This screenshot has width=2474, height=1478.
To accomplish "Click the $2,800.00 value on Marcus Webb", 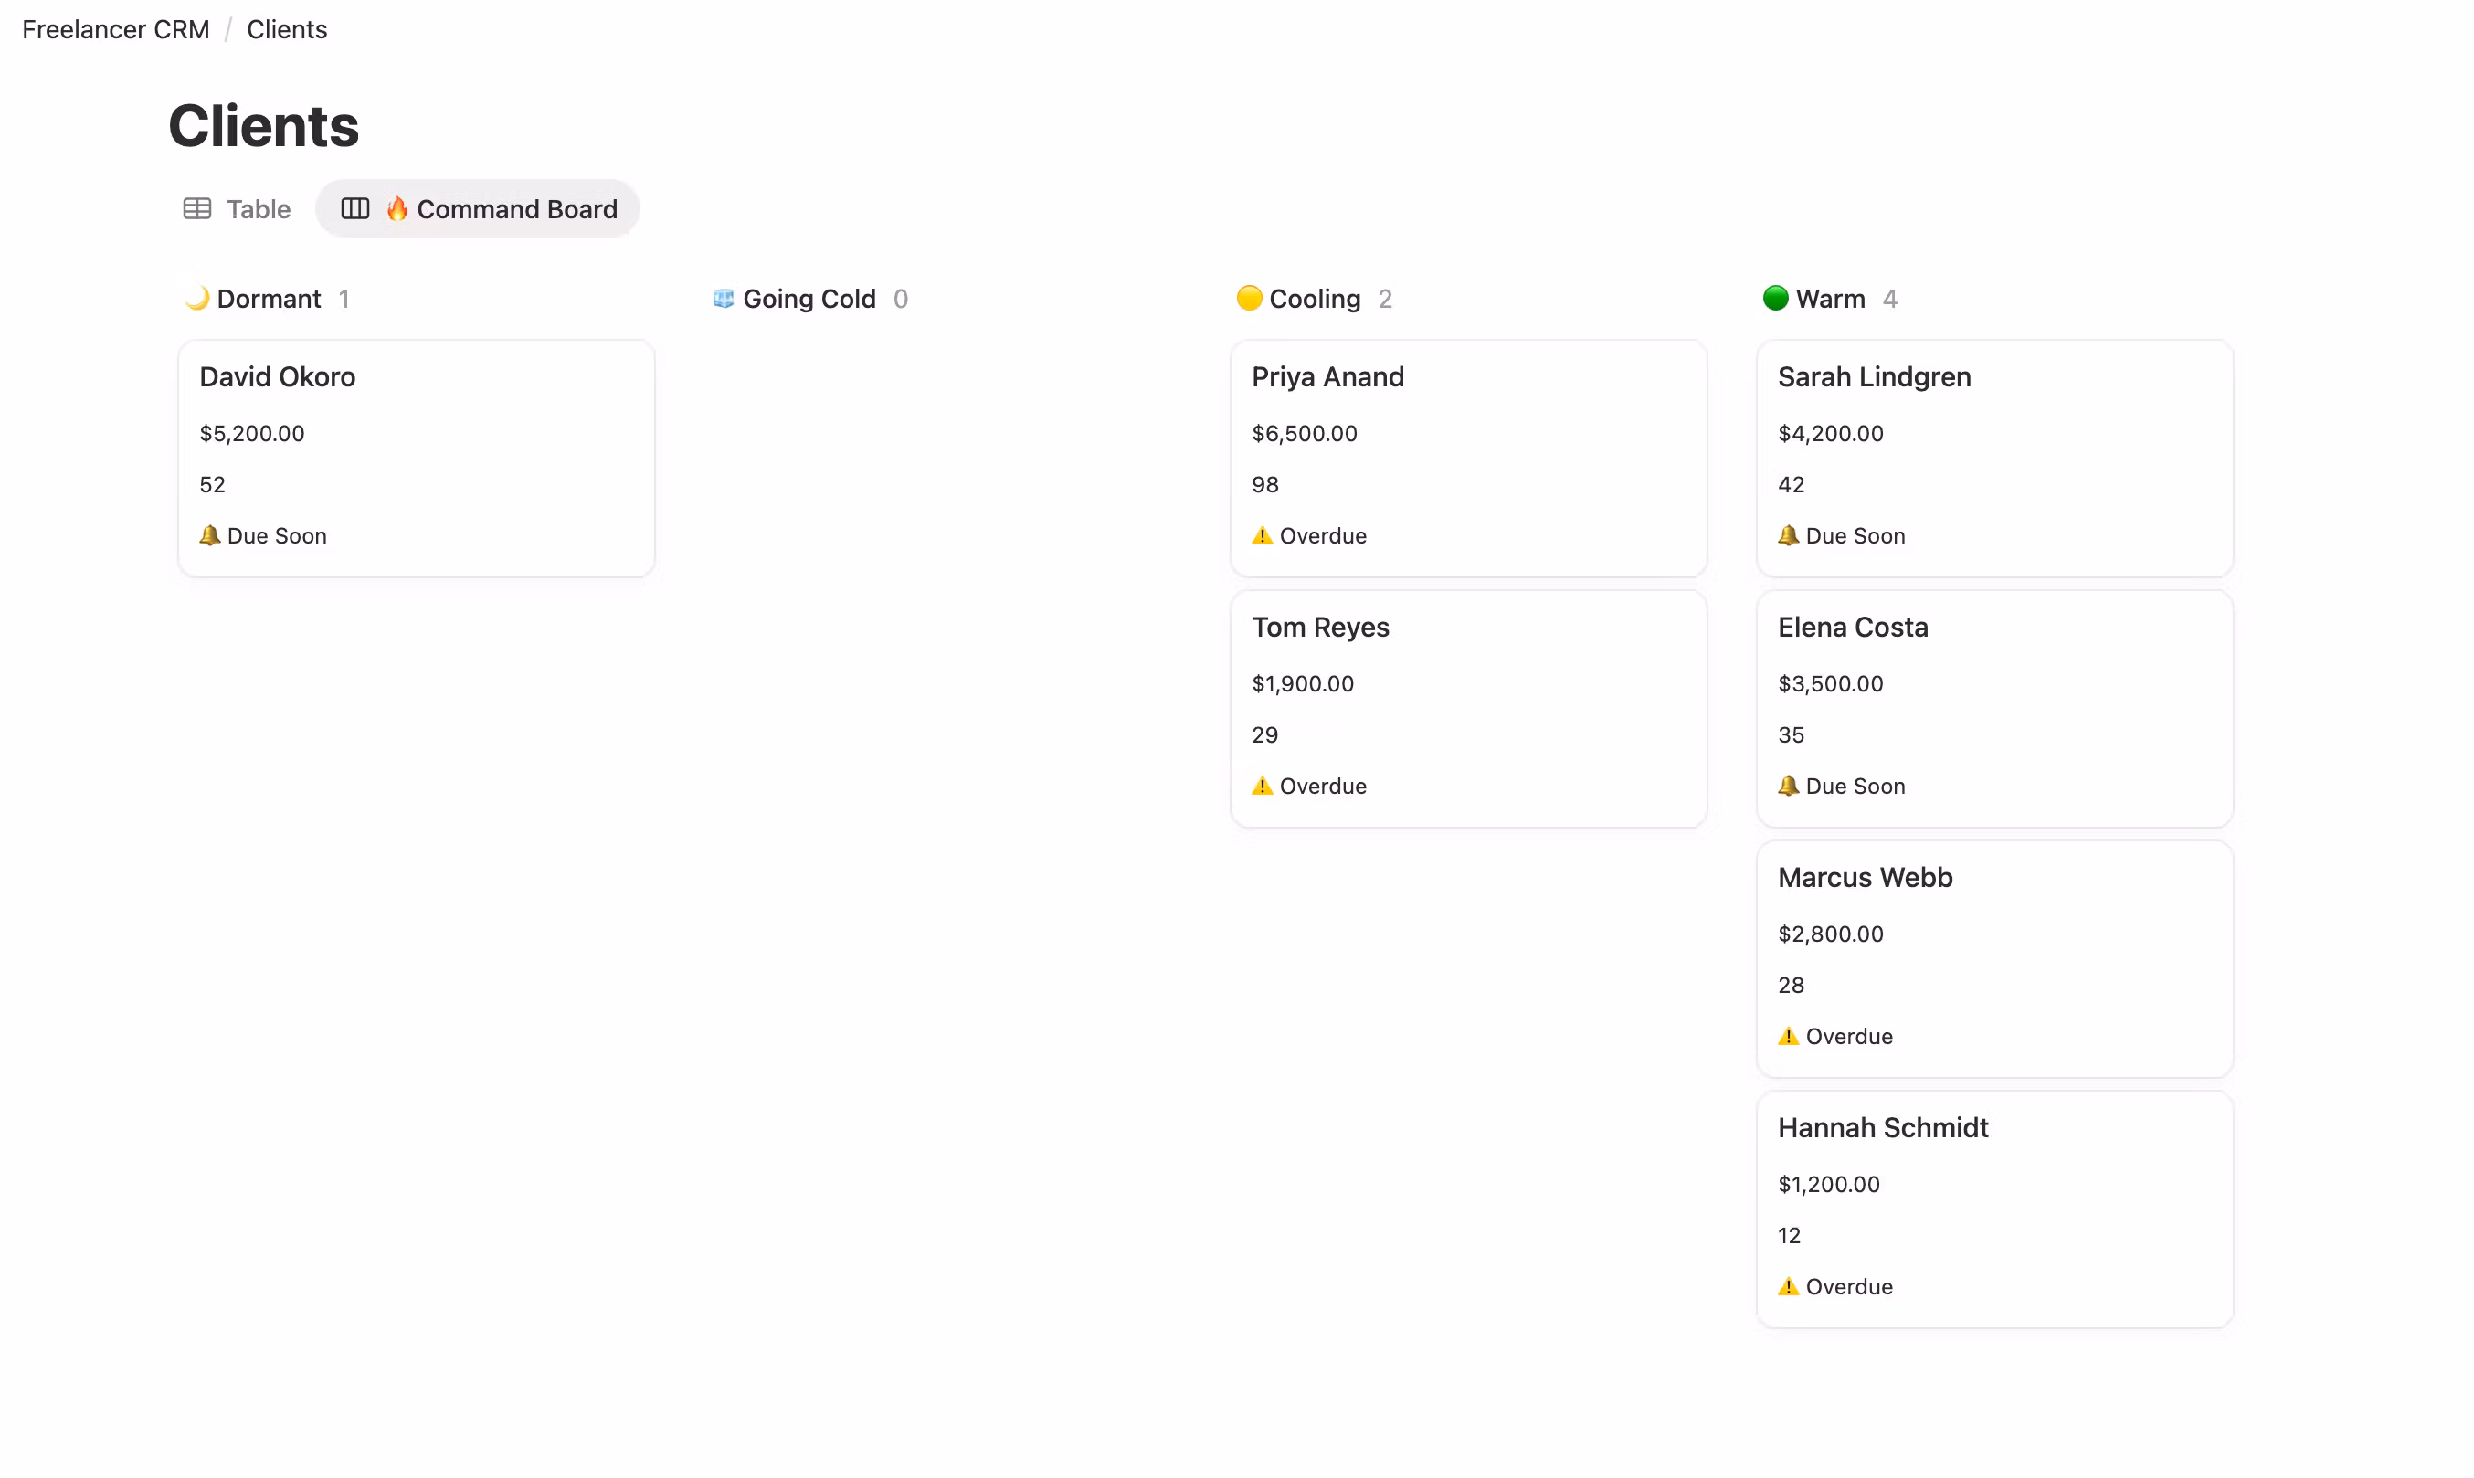I will (x=1831, y=934).
